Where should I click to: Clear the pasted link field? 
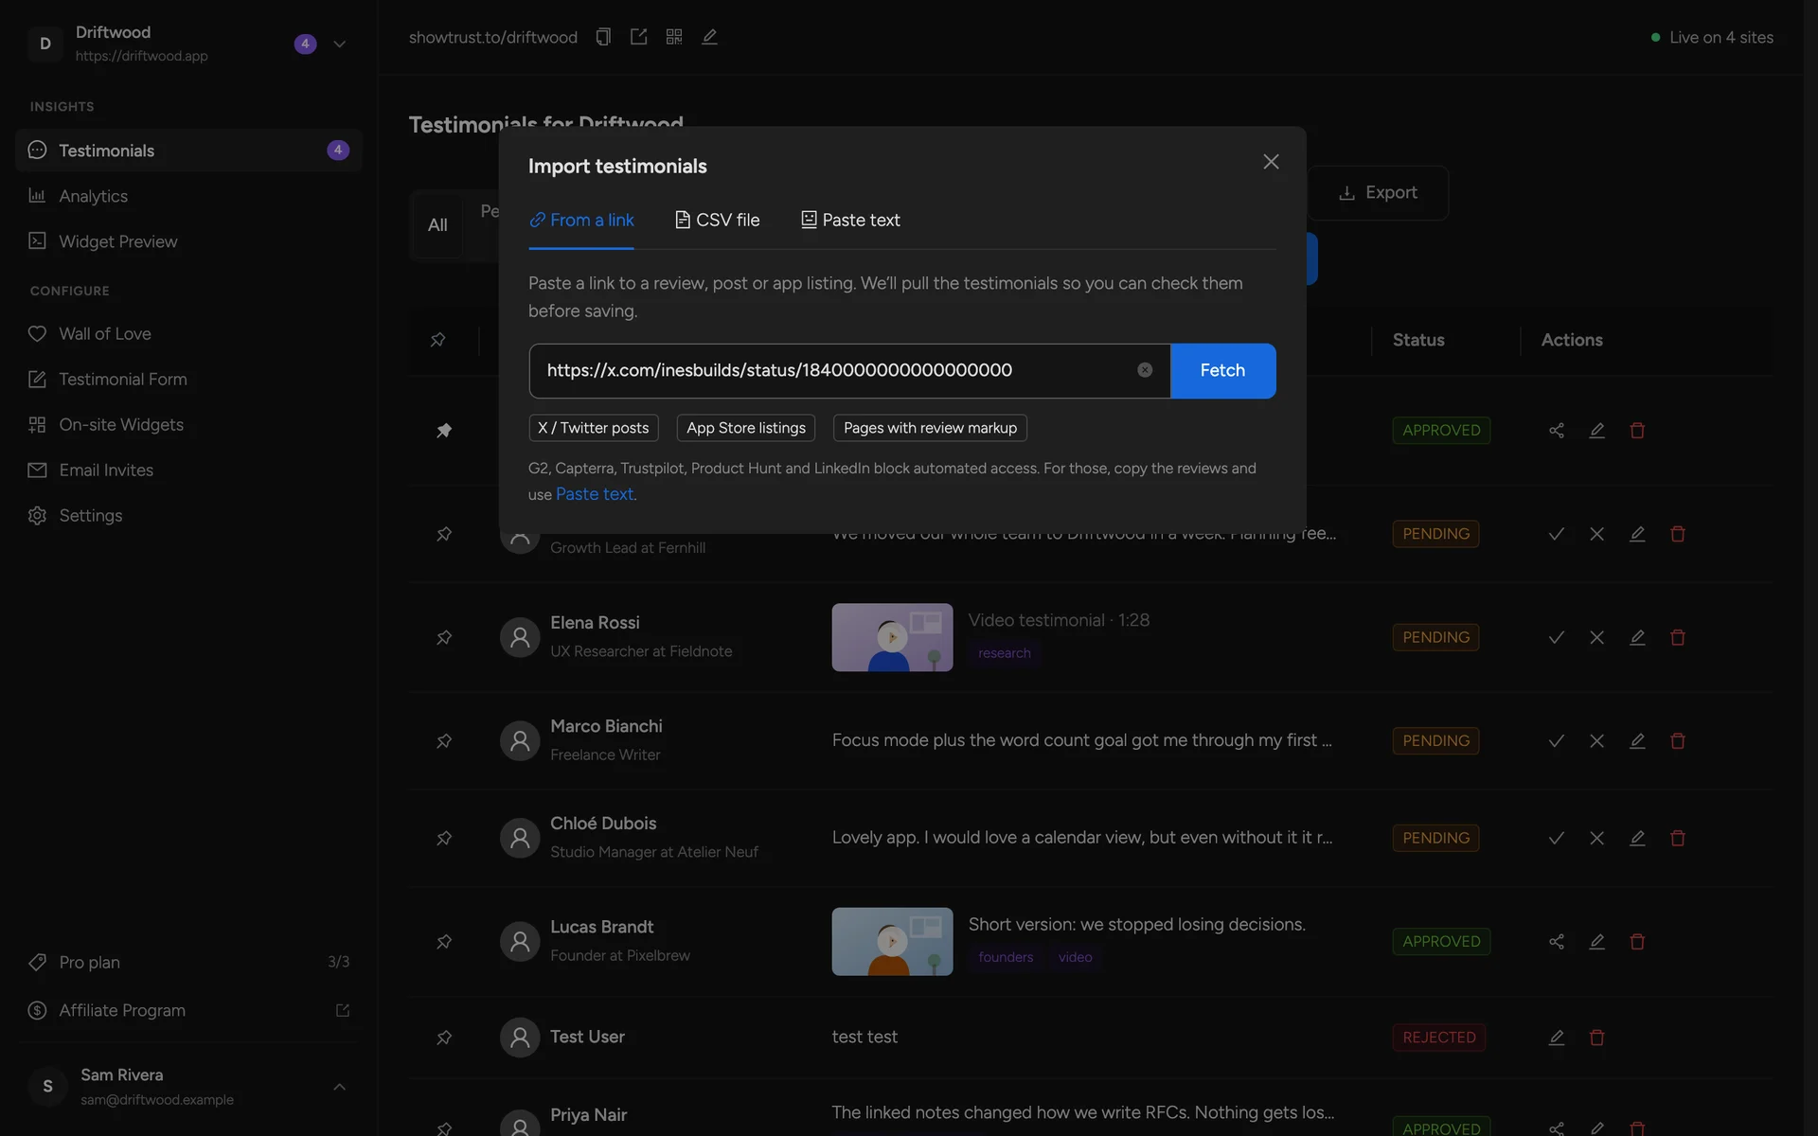pos(1145,370)
